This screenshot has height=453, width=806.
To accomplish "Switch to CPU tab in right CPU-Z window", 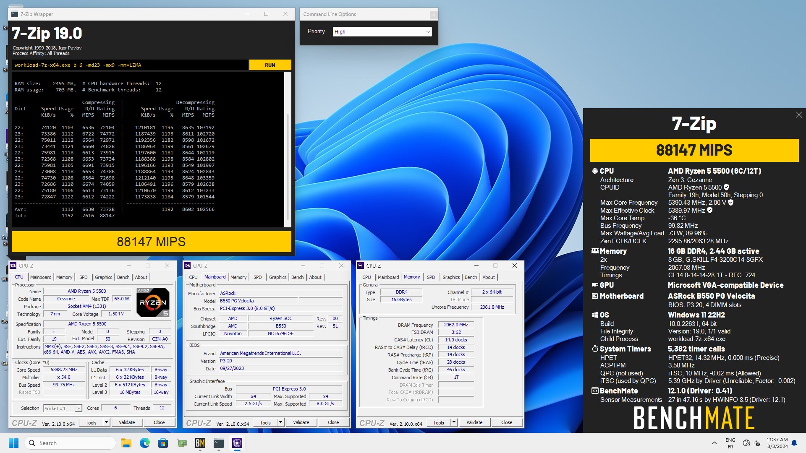I will [366, 277].
